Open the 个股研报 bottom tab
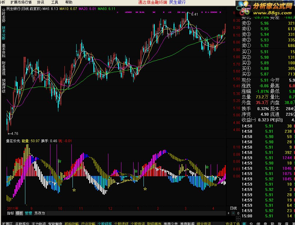The height and width of the screenshot is (225, 295). (x=105, y=224)
